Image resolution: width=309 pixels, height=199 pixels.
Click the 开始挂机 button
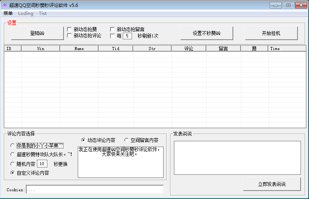271,33
